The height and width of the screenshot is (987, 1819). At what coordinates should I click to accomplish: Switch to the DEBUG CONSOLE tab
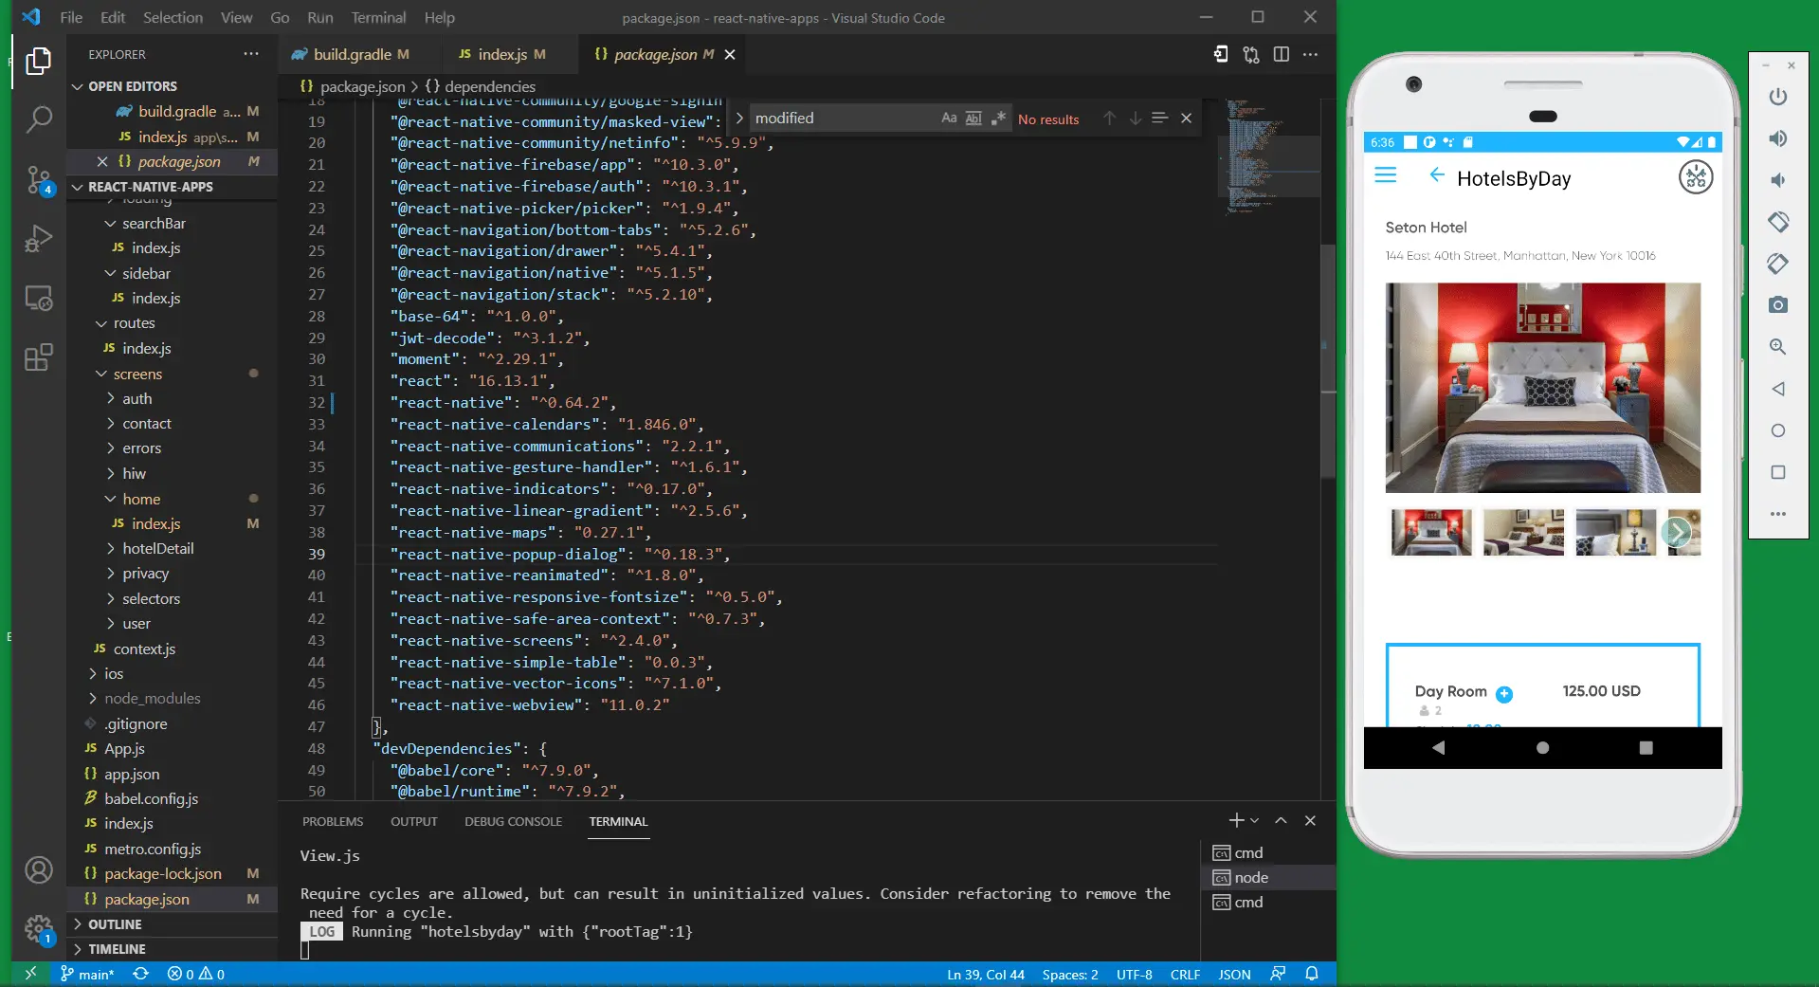(x=513, y=822)
